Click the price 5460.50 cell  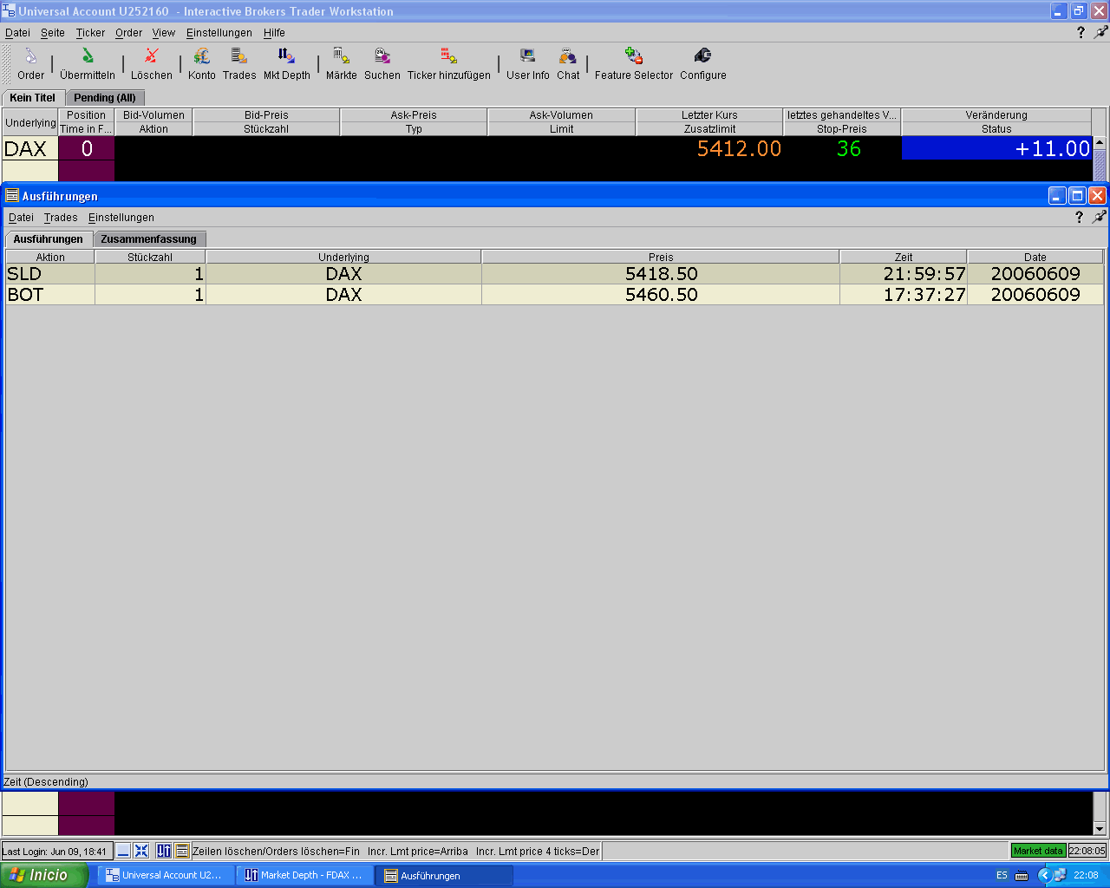(x=661, y=295)
